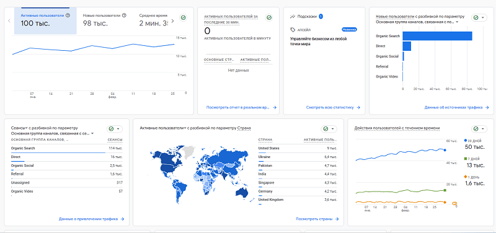Screen dimensions: 496x233
Task: Open Посмотреть страны link
Action: point(317,219)
